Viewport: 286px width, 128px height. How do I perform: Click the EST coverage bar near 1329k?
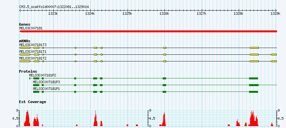point(272,124)
